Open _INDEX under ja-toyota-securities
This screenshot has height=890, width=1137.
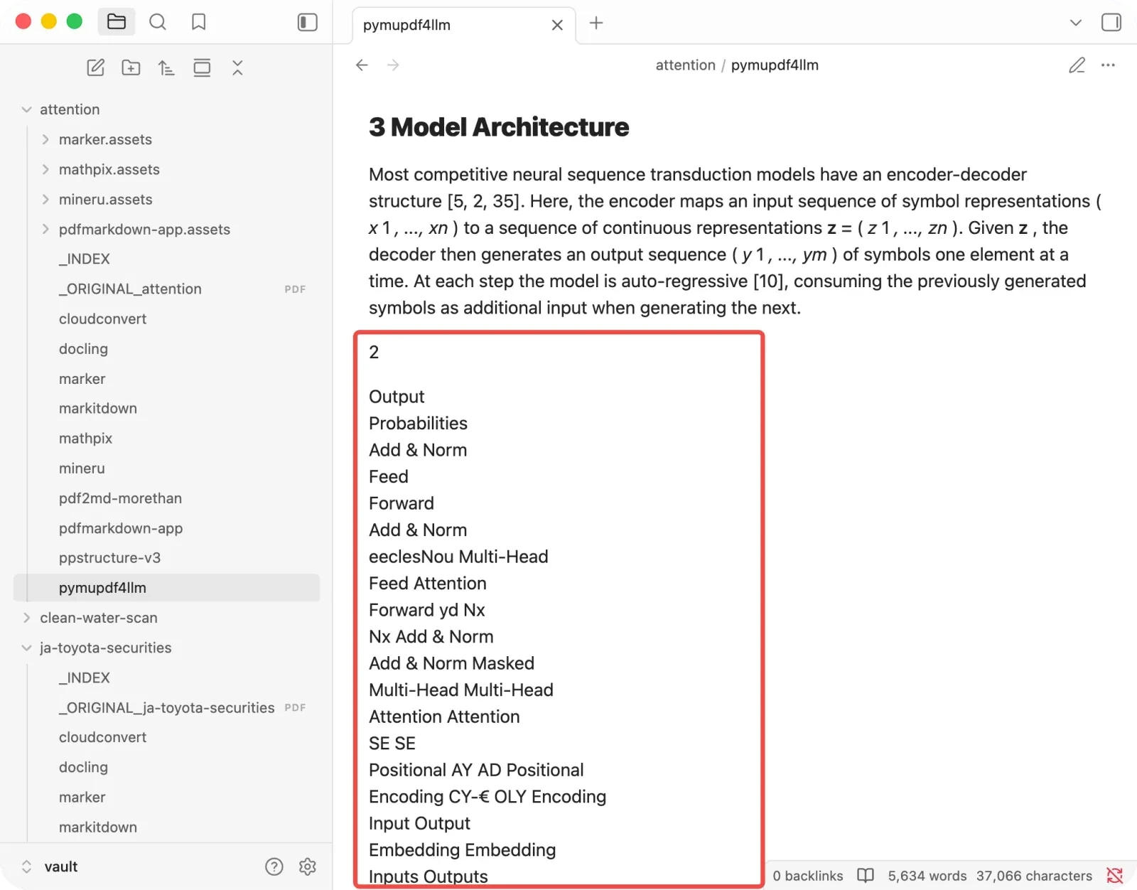[84, 677]
